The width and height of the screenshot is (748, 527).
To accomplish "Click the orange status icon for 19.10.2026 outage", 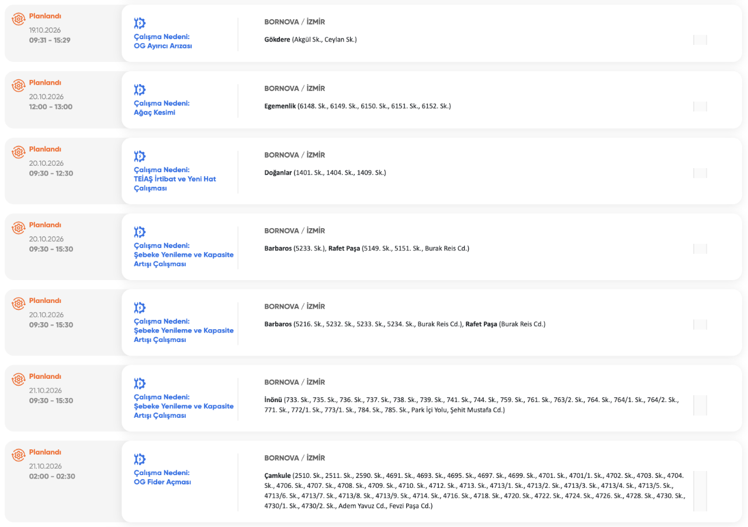I will [x=19, y=19].
